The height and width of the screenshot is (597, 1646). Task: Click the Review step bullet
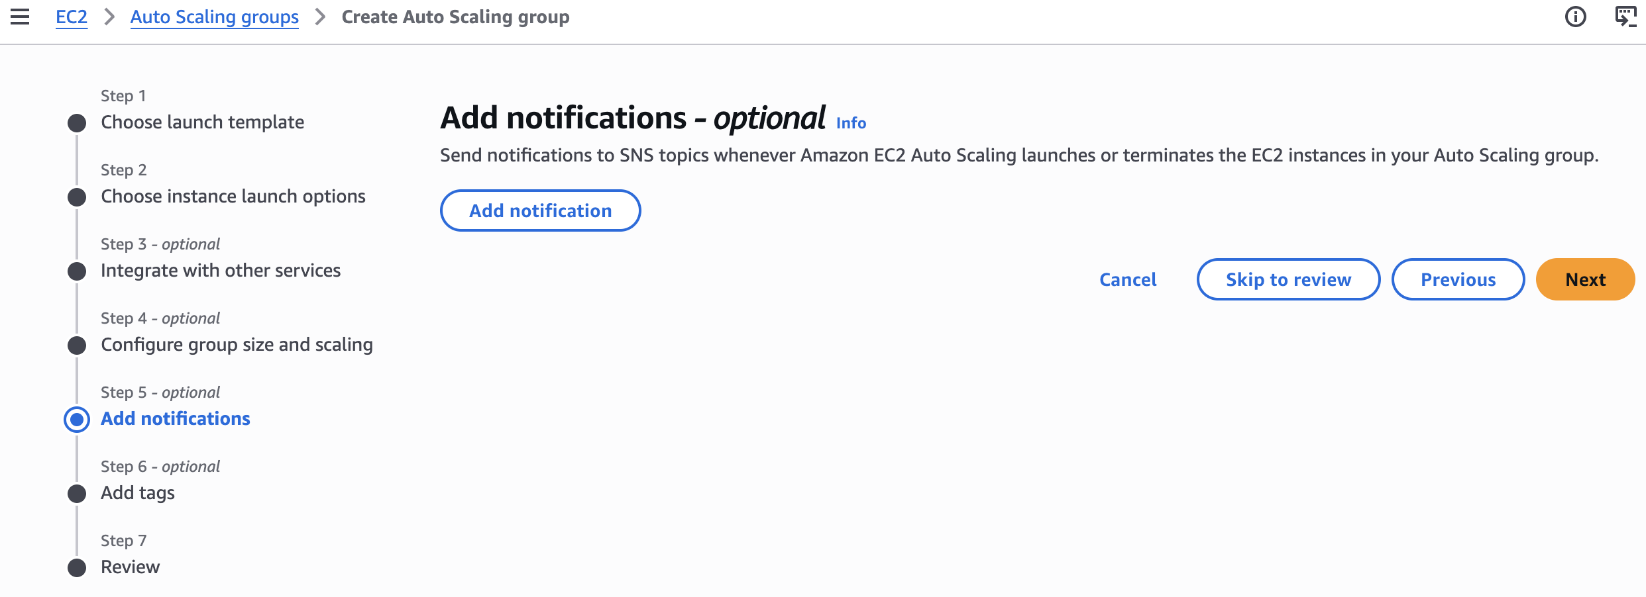[x=77, y=567]
